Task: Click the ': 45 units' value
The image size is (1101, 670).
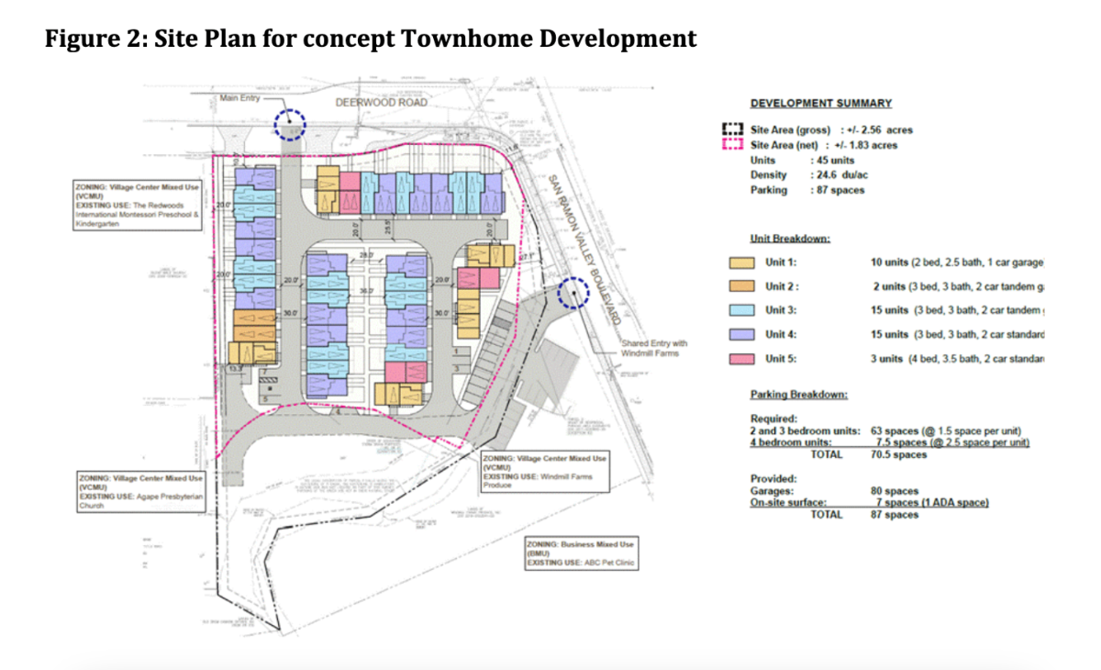Action: click(x=832, y=161)
